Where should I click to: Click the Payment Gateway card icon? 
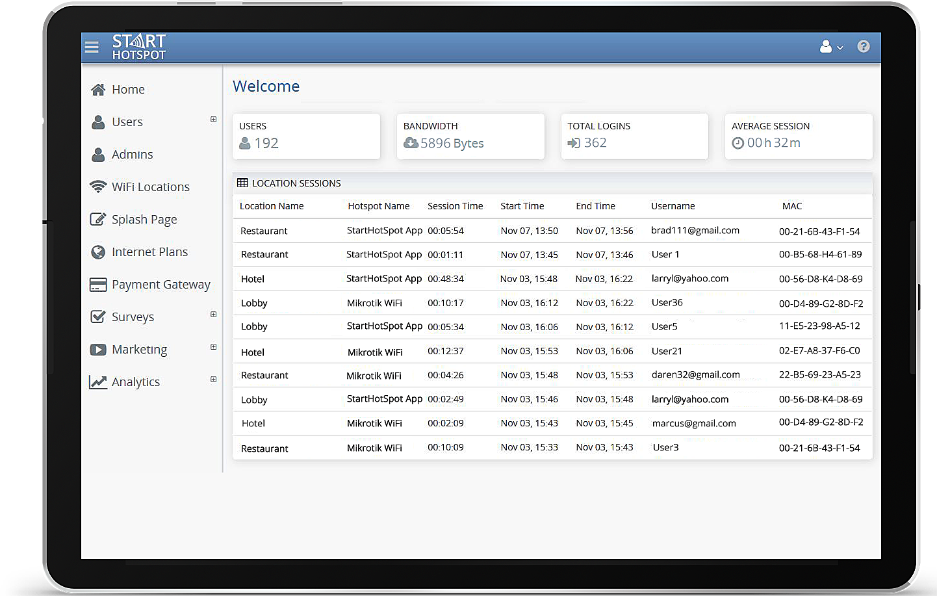[x=98, y=285]
